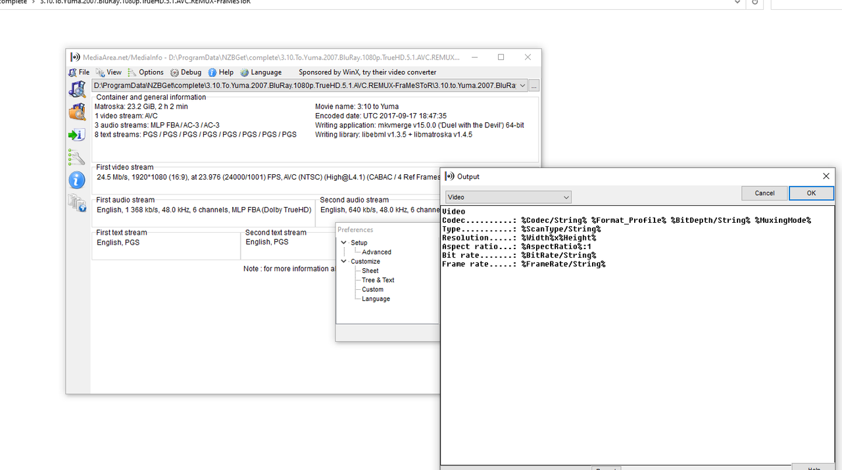This screenshot has width=842, height=470.
Task: Click the browse '...' button beside the path
Action: pyautogui.click(x=534, y=85)
